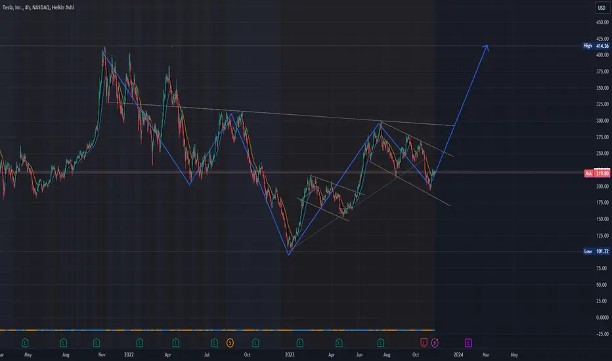
Task: Open the early 2022 earnings E marker
Action: tap(140, 343)
